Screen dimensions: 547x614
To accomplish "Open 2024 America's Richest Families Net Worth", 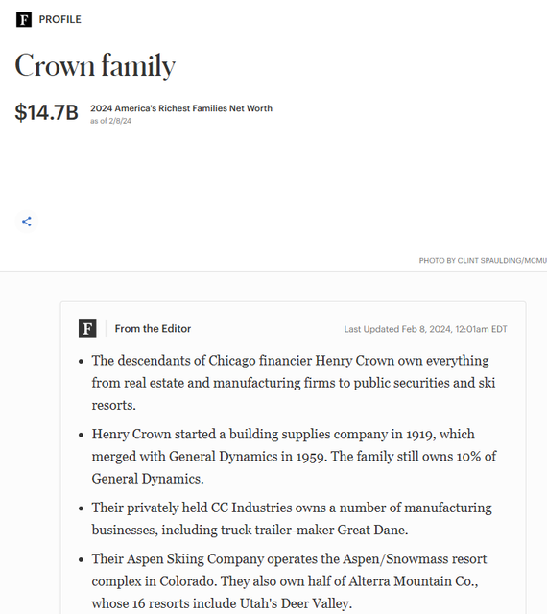I will click(181, 108).
